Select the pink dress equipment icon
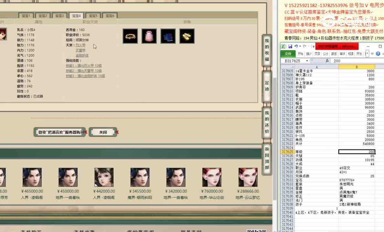The height and width of the screenshot is (232, 384). [149, 36]
